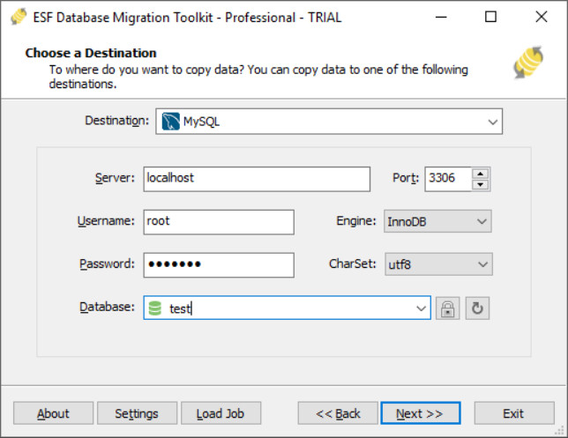Click the About button
Image resolution: width=568 pixels, height=438 pixels.
[53, 413]
